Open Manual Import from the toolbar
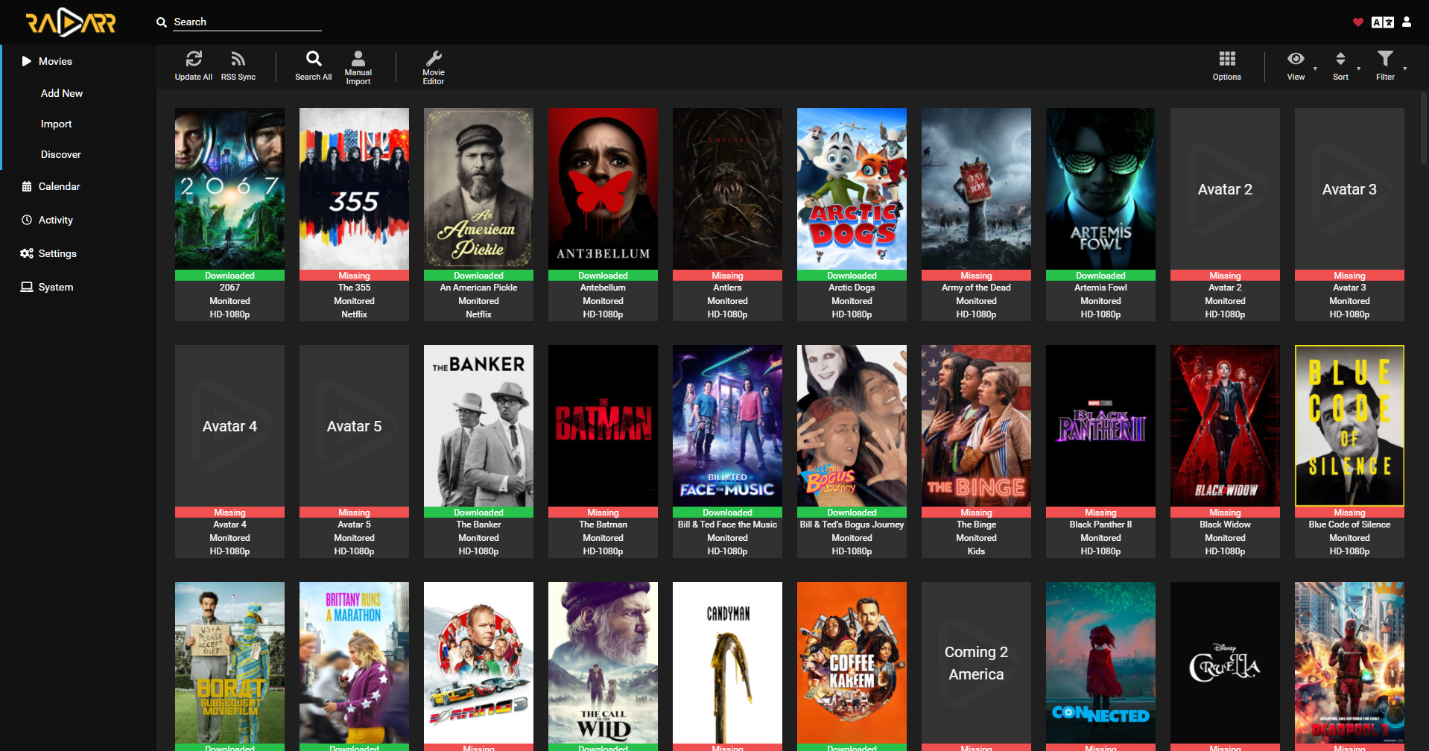1429x751 pixels. 358,60
